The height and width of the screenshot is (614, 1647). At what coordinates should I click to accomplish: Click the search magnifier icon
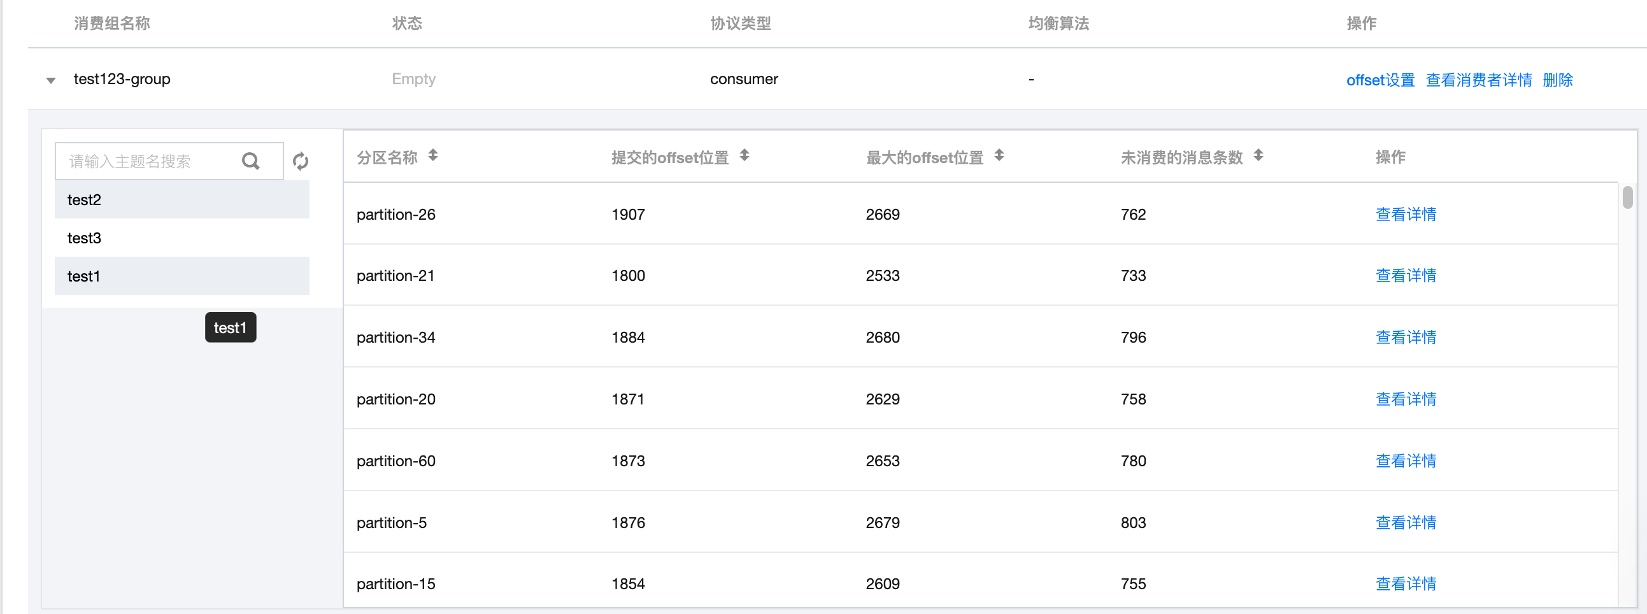tap(251, 161)
